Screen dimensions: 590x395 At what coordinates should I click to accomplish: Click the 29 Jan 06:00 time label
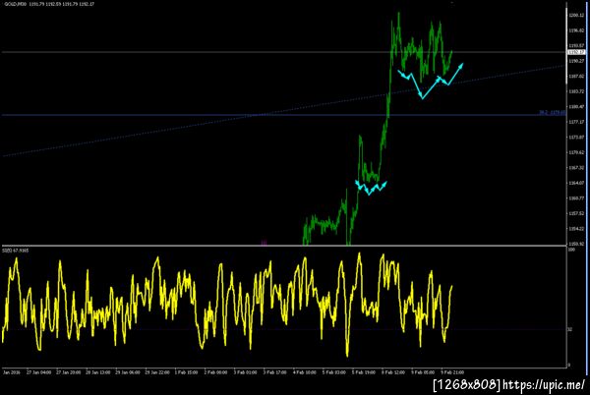tap(128, 372)
